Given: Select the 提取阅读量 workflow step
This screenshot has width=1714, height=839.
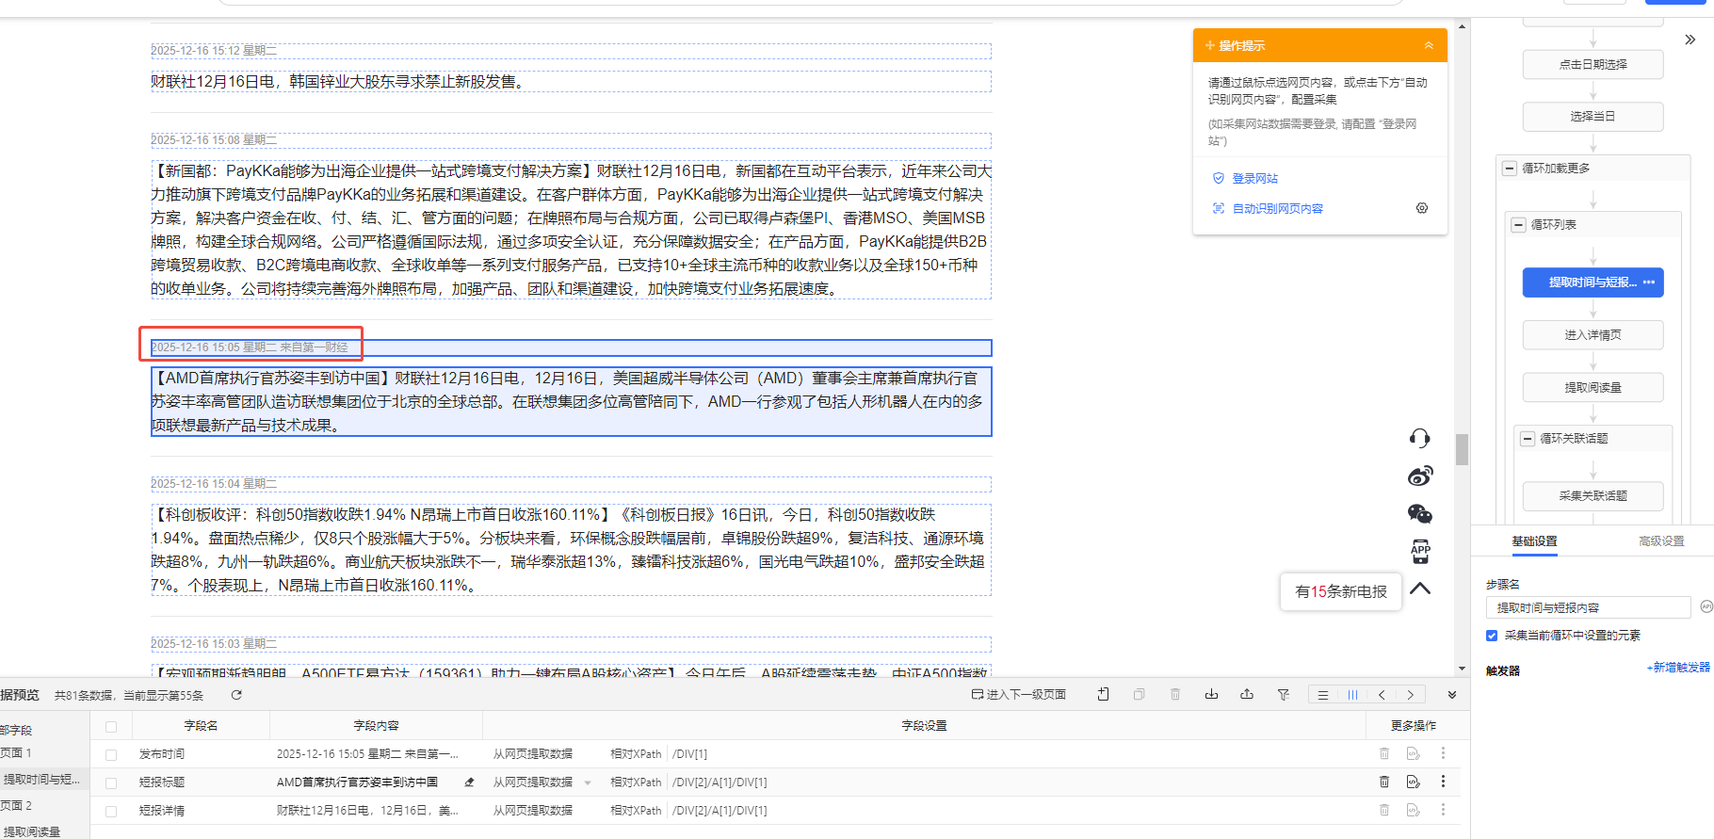Looking at the screenshot, I should coord(1593,388).
